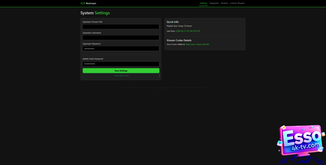
Task: Click the Last Sync timestamp value
Action: pyautogui.click(x=188, y=31)
